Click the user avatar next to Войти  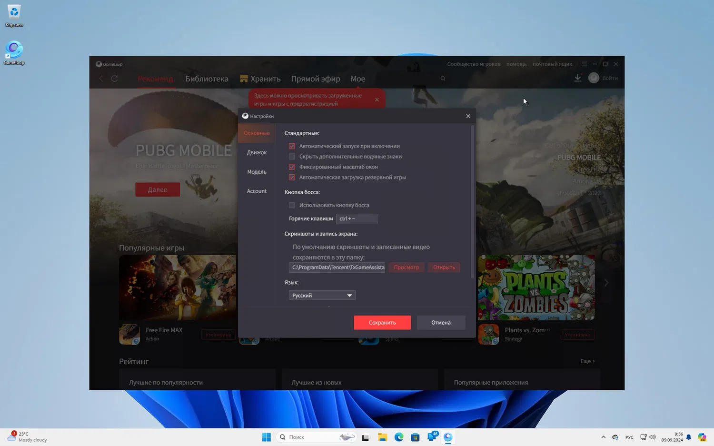coord(594,78)
